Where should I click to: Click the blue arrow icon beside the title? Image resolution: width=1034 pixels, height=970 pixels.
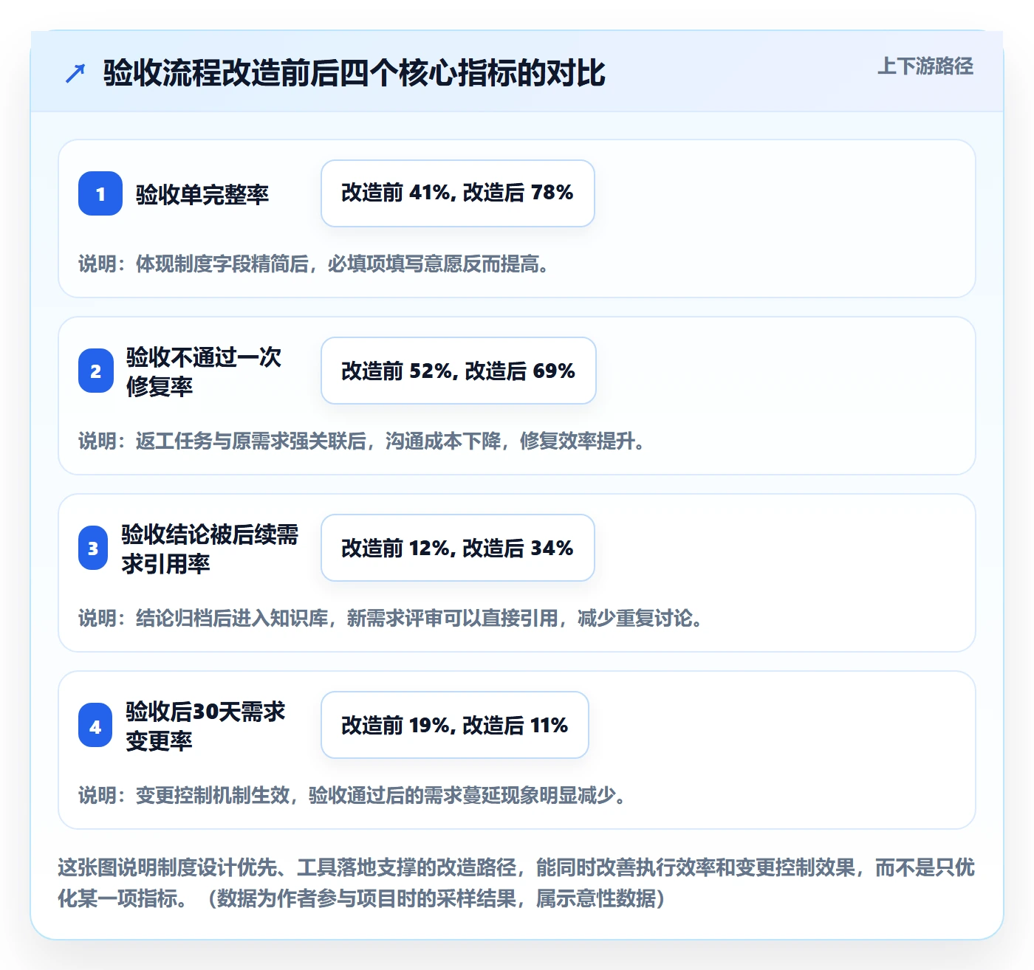(x=75, y=73)
